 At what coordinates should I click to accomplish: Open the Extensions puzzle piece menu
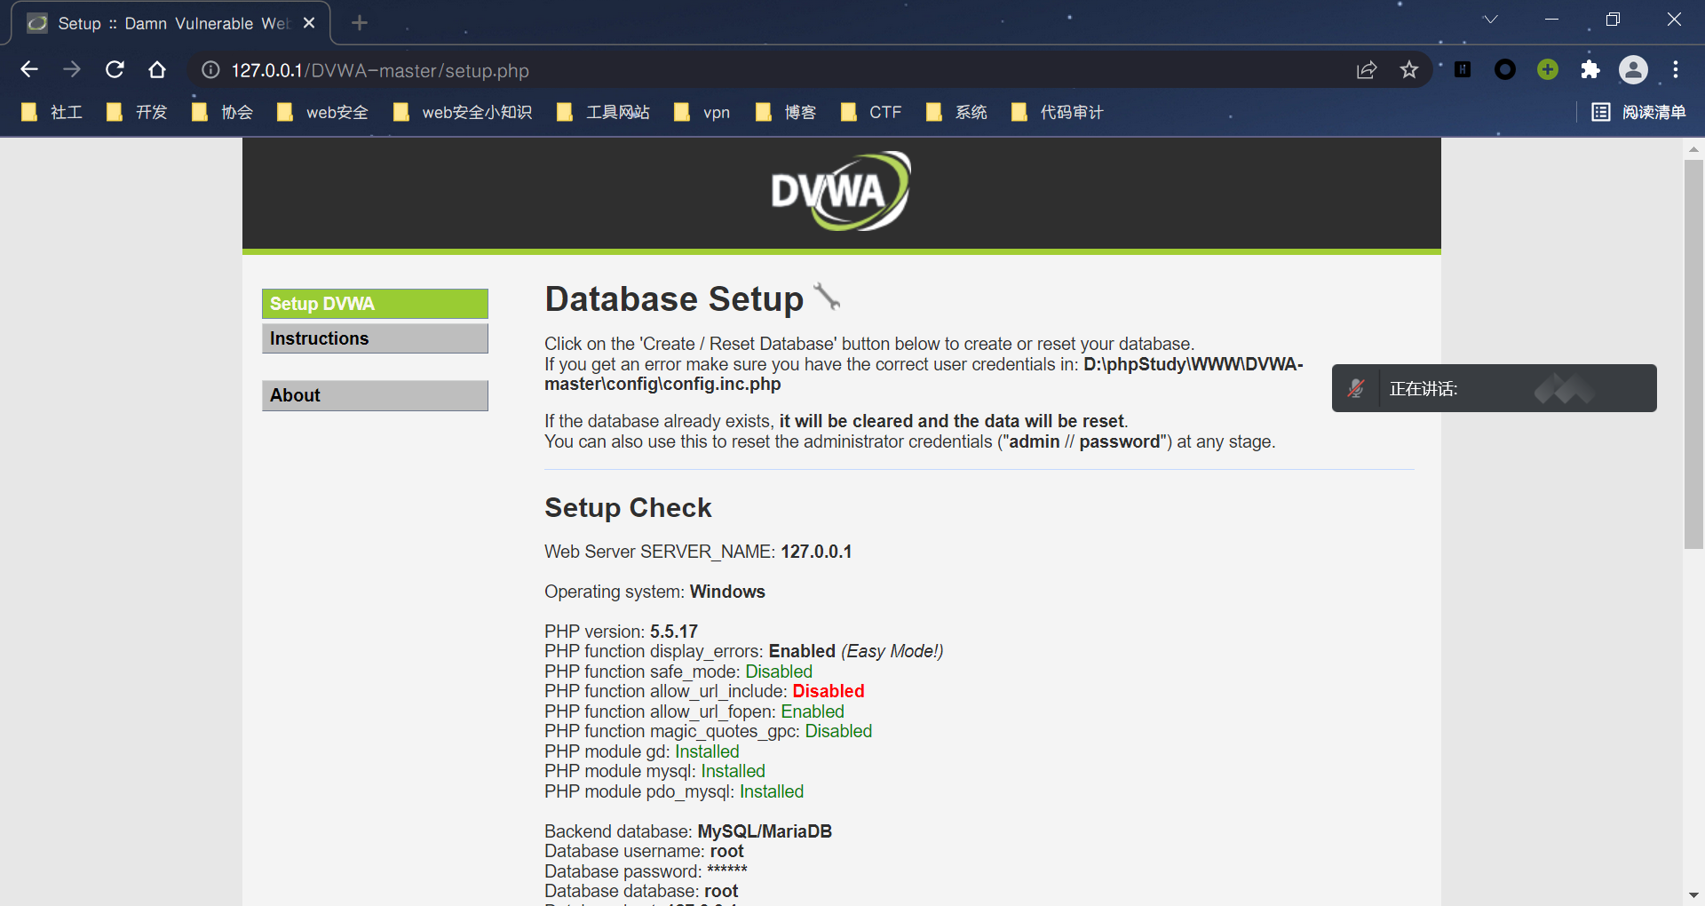pyautogui.click(x=1590, y=69)
